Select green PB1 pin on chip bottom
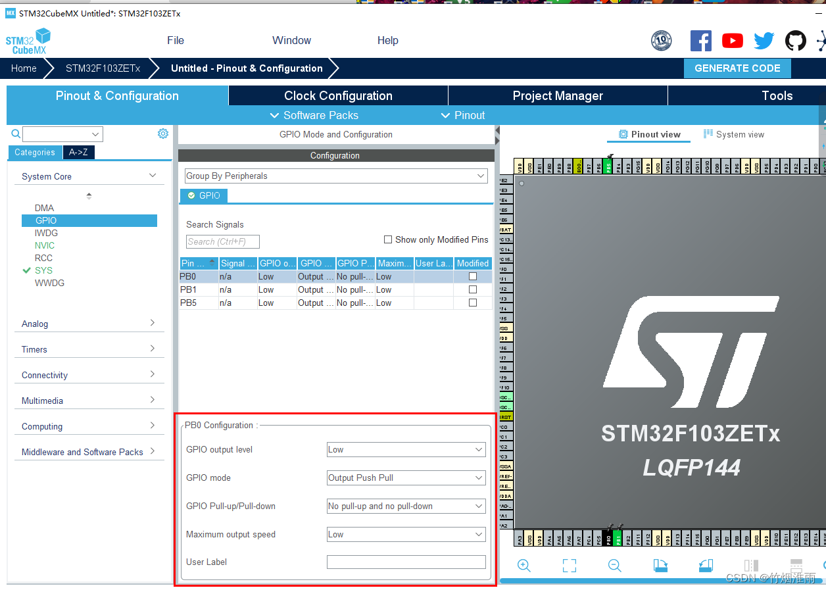 click(618, 538)
